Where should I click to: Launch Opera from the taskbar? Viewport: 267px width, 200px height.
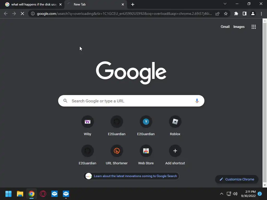coord(43,194)
